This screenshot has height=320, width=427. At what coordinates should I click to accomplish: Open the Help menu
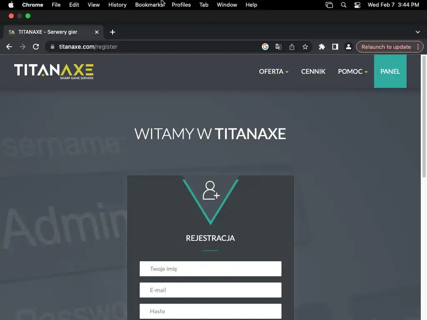(251, 5)
